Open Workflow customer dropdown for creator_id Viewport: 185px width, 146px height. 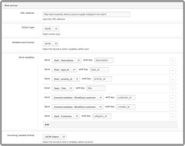tap(78, 107)
